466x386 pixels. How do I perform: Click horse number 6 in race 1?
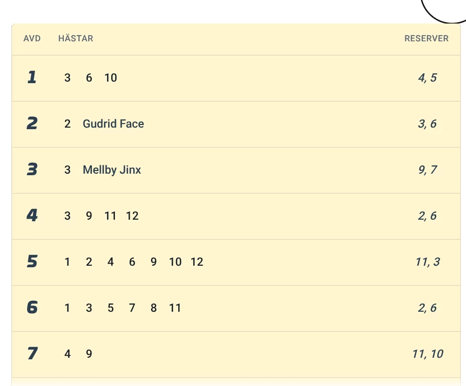point(89,78)
